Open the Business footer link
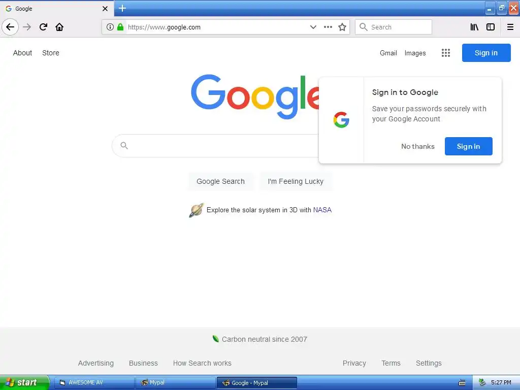 tap(143, 363)
